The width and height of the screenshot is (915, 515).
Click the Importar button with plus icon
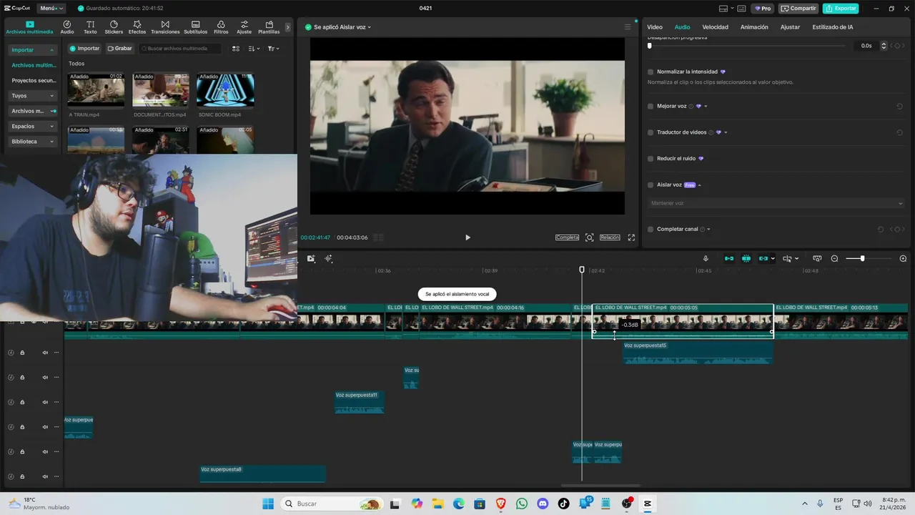pyautogui.click(x=84, y=49)
